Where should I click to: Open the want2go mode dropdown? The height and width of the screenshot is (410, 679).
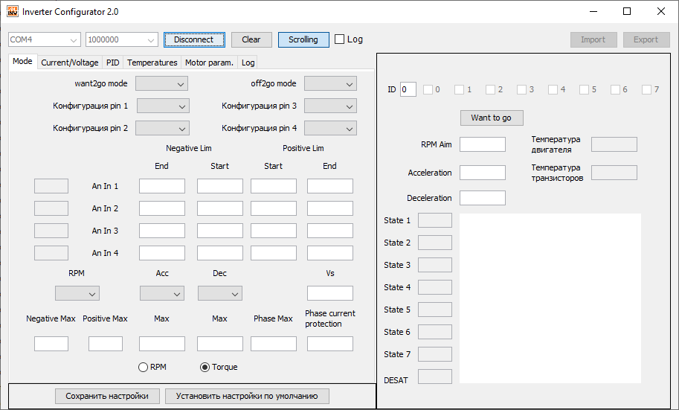[x=161, y=84]
